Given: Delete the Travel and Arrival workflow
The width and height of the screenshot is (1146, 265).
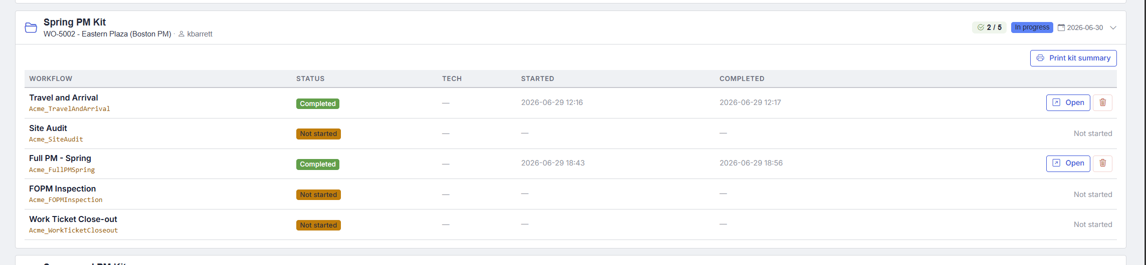Looking at the screenshot, I should click(1102, 102).
